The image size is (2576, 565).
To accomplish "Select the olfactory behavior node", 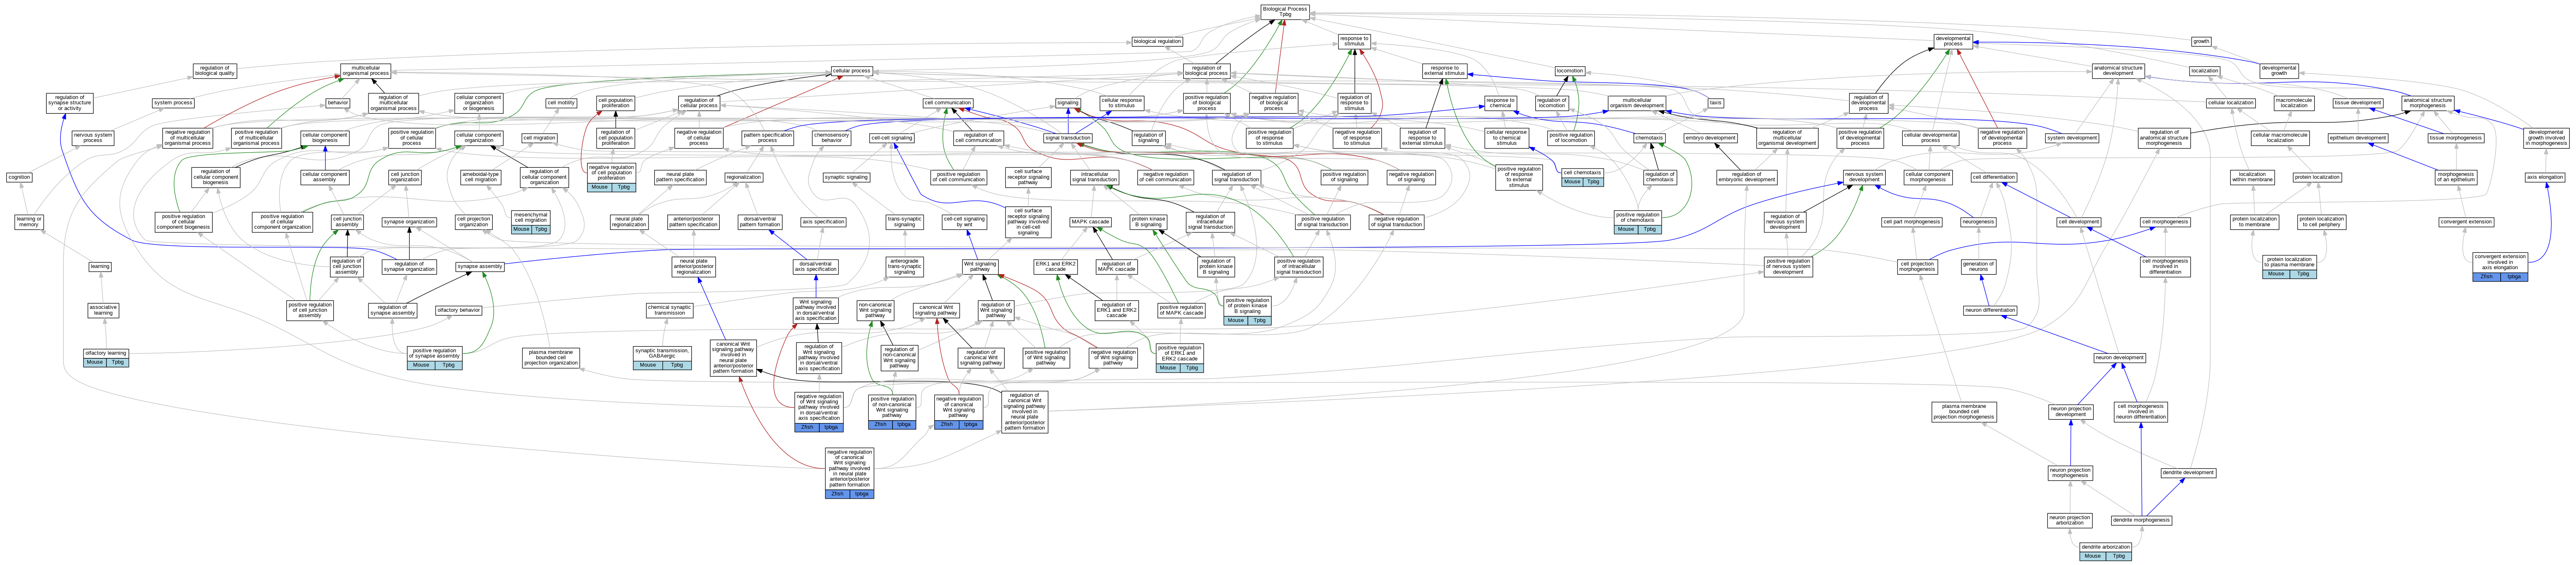I will pos(459,310).
